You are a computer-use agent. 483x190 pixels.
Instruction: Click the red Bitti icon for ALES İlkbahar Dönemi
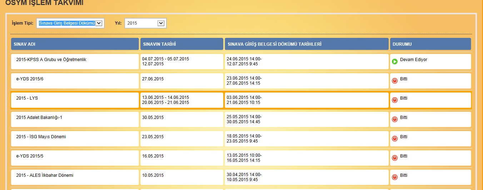tap(395, 177)
